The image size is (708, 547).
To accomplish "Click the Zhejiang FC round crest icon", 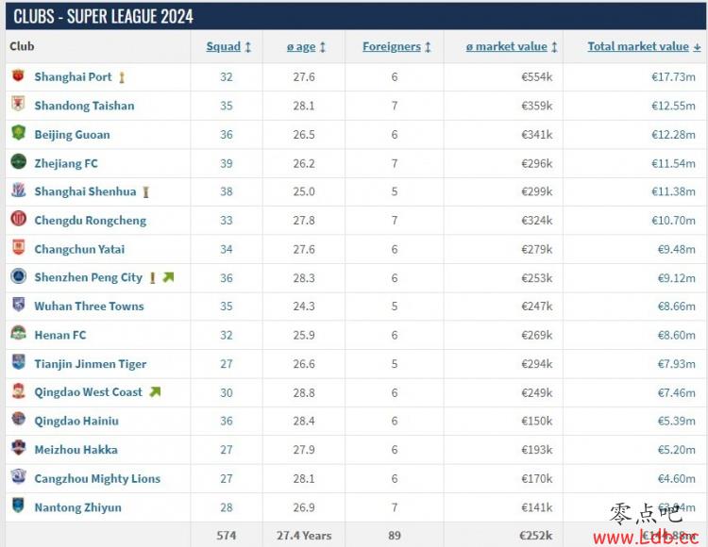I will point(18,162).
